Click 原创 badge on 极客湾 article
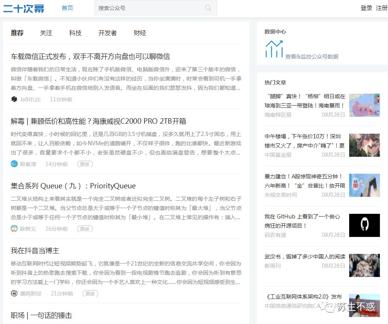Image resolution: width=388 pixels, height=324 pixels. pyautogui.click(x=85, y=164)
